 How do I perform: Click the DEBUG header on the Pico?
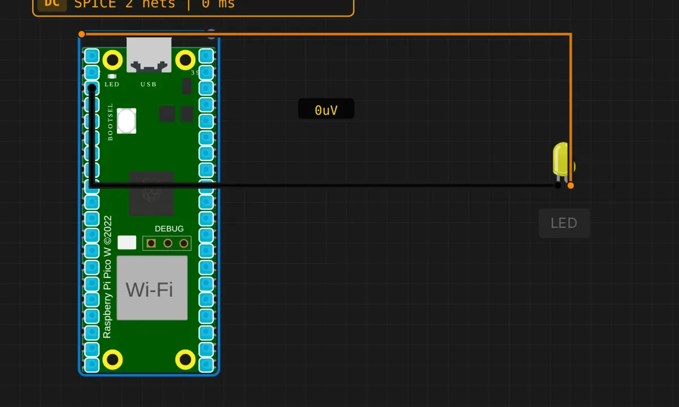(167, 244)
